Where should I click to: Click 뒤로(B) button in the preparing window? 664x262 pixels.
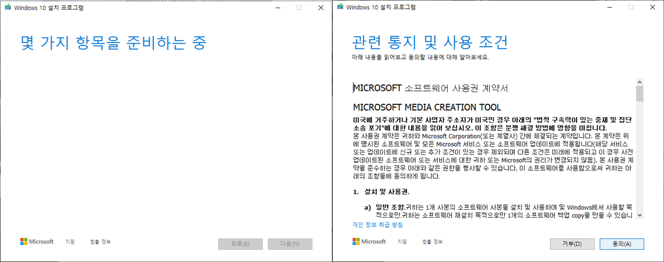point(240,244)
